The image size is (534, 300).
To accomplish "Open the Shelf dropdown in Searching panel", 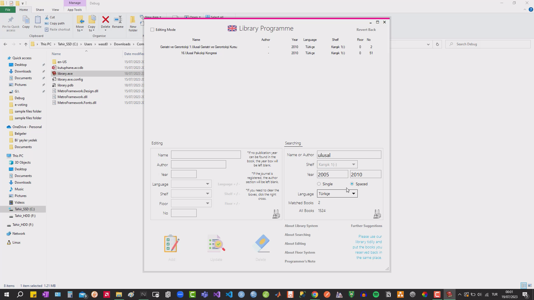I will 337,164.
